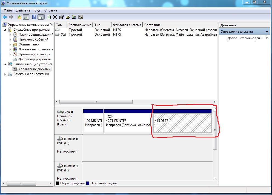272x195 pixels.
Task: Collapse the Служебные программы tree node
Action: [5, 30]
